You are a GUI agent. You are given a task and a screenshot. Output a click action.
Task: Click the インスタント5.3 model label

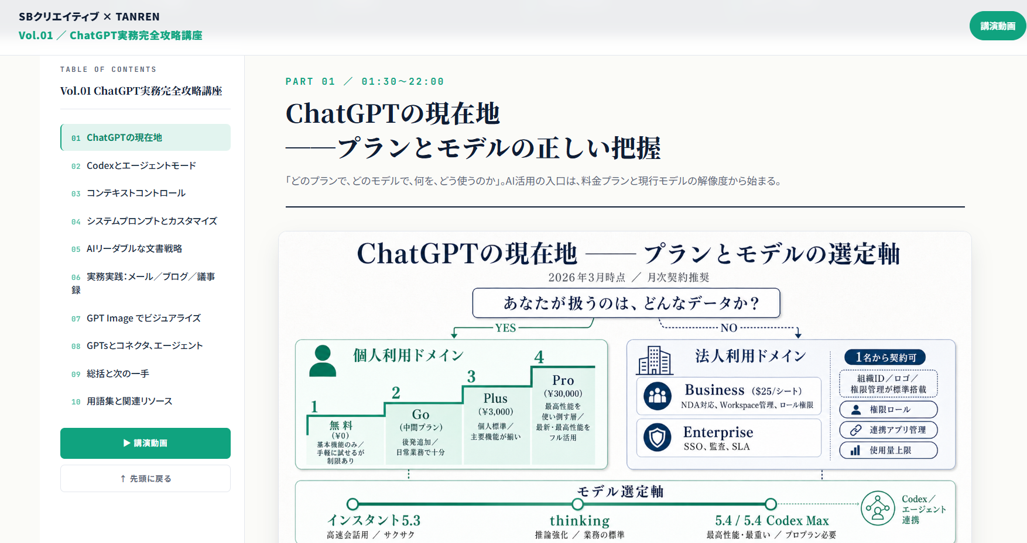tap(374, 520)
